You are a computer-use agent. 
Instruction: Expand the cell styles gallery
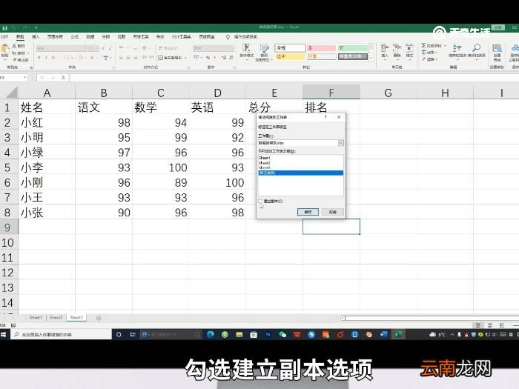tap(371, 58)
